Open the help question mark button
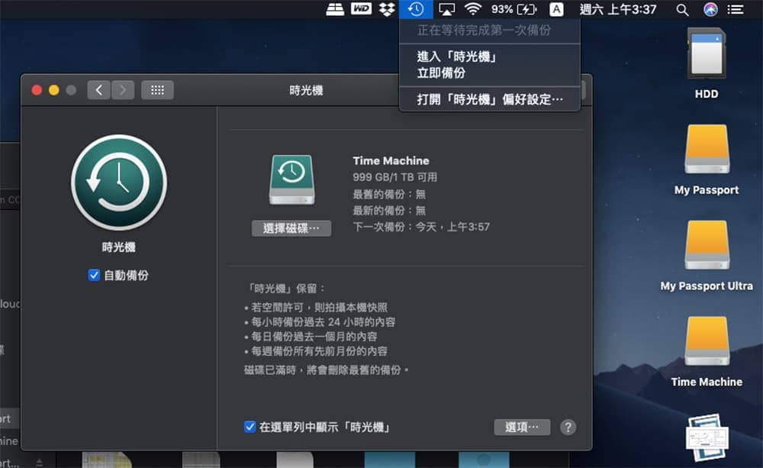 [x=568, y=427]
